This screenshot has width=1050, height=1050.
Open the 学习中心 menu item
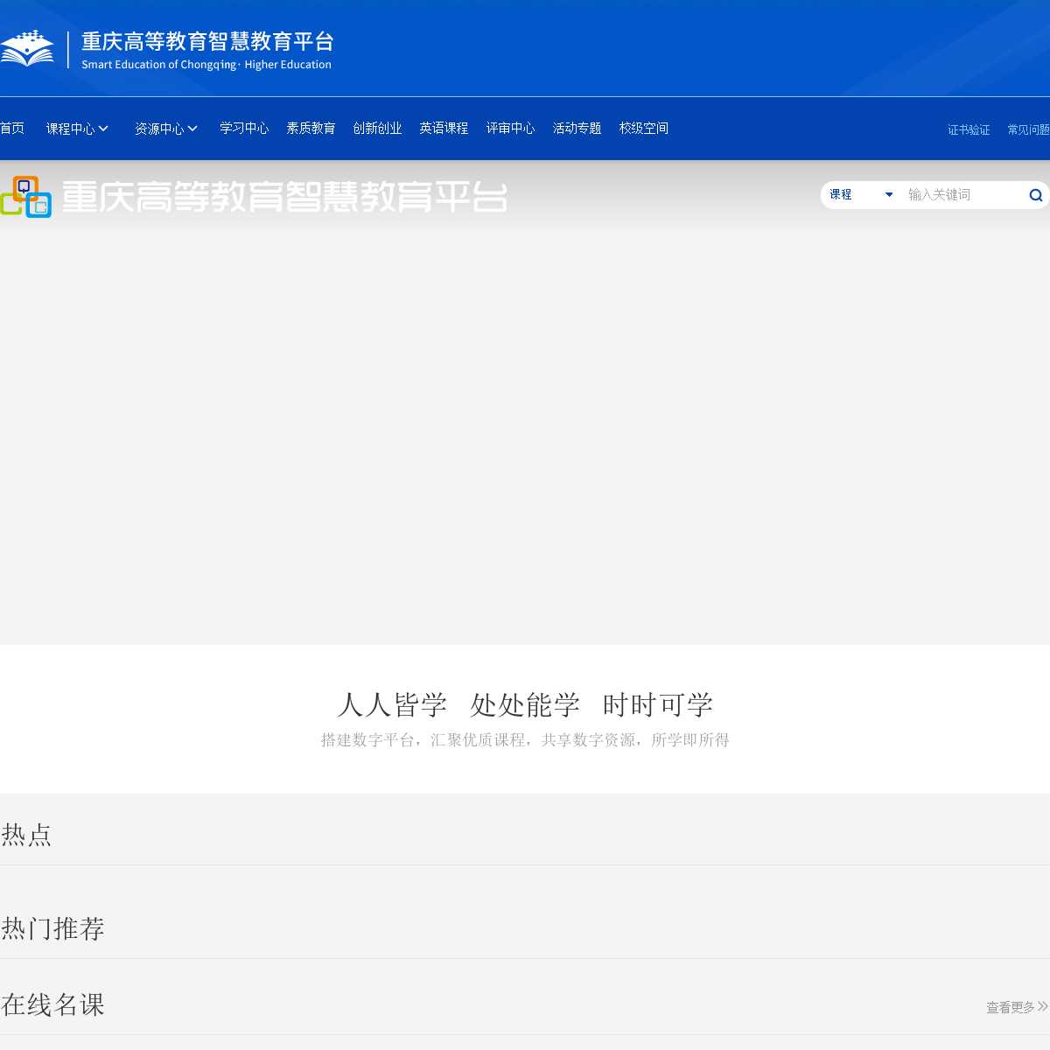coord(244,129)
